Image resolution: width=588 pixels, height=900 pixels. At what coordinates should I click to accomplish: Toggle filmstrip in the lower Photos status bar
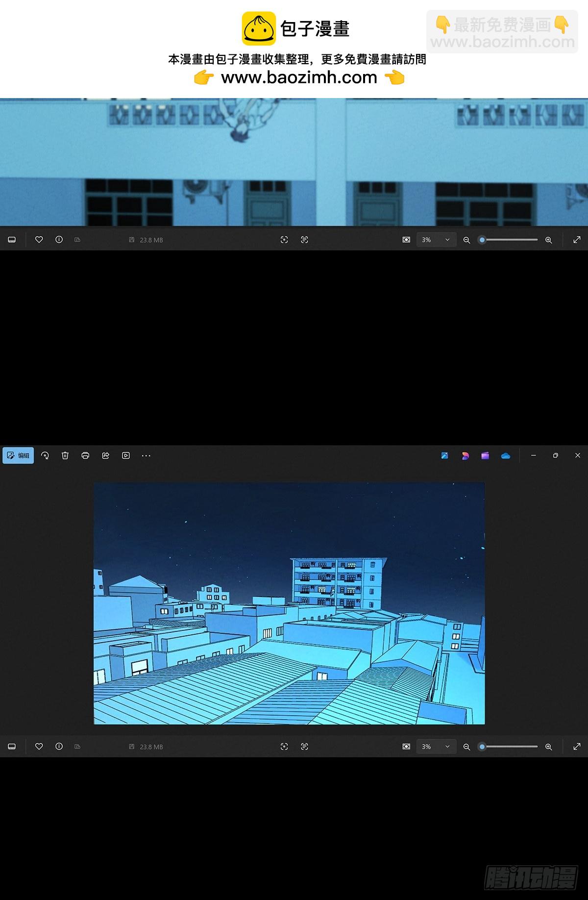tap(12, 747)
